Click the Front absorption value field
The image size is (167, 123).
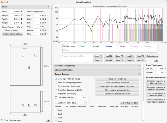pyautogui.click(x=39, y=15)
